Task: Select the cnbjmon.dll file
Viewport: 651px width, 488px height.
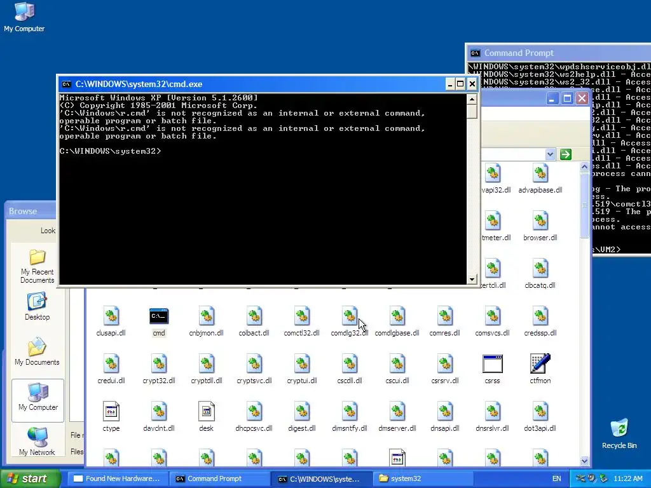Action: pos(207,322)
